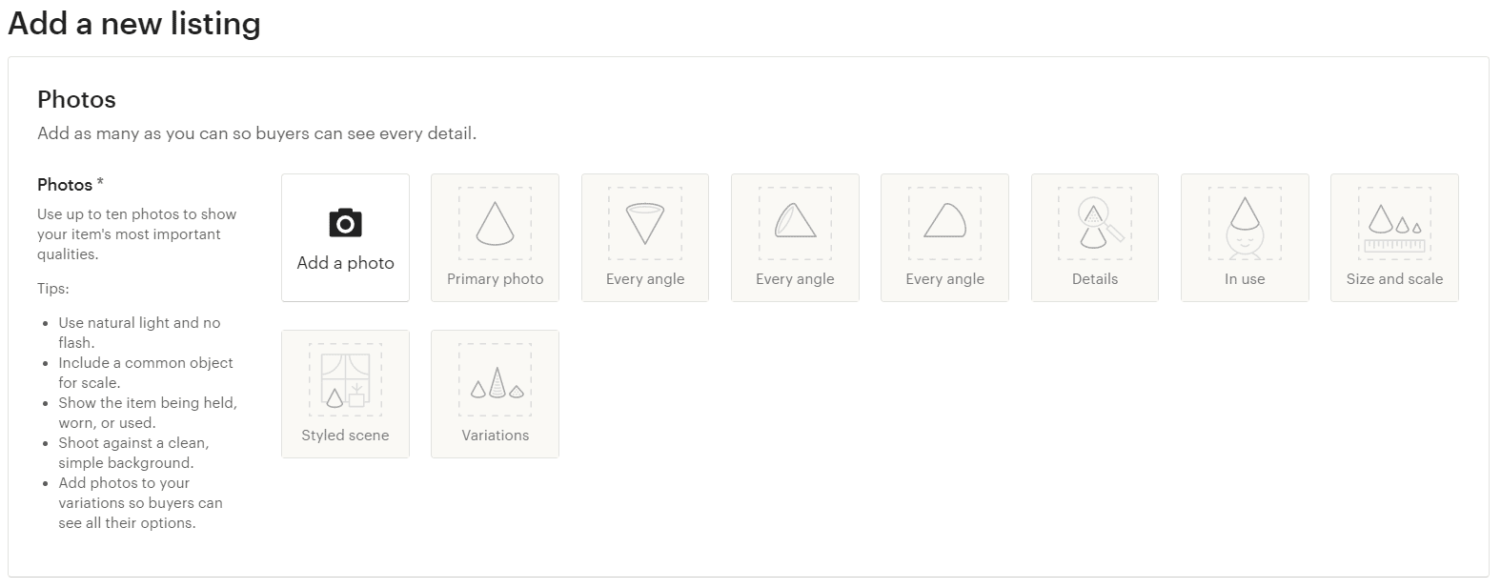Screen dimensions: 1501x588
Task: Click the Styled scene window icon
Action: (345, 381)
